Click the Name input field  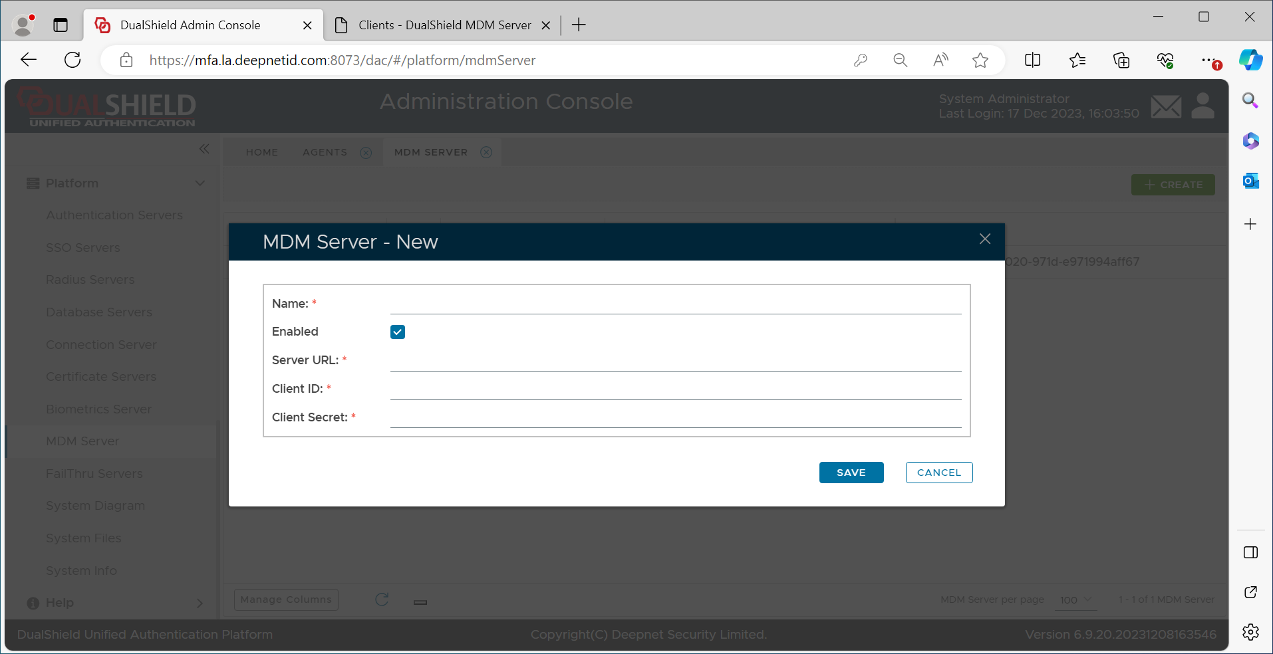(x=675, y=304)
